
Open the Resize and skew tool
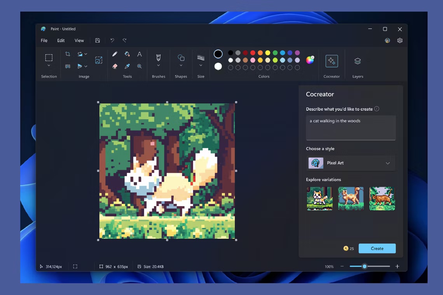tap(99, 60)
